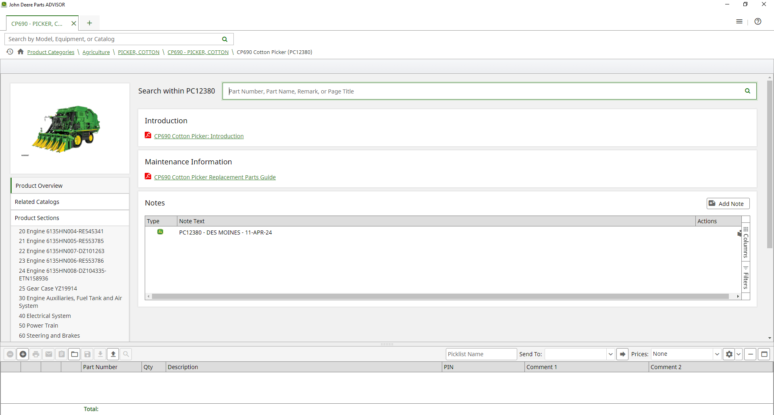Open the Introduction PDF icon
This screenshot has height=415, width=774.
(x=148, y=135)
